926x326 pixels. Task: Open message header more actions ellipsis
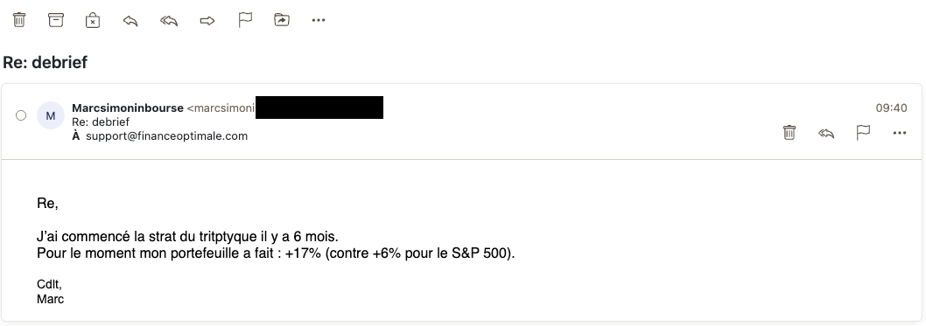[x=900, y=133]
